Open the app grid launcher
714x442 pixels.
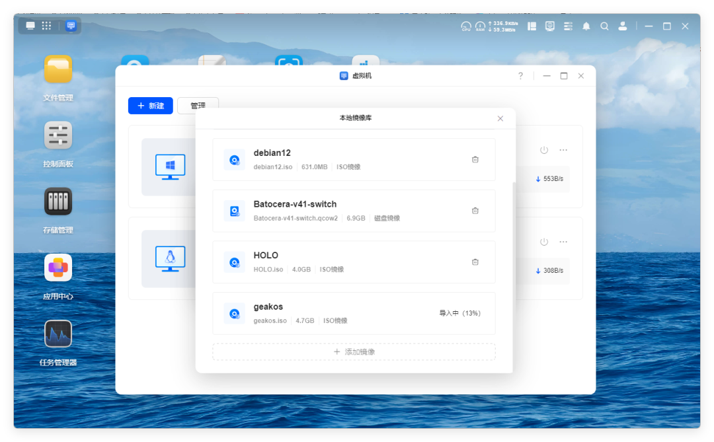click(47, 26)
